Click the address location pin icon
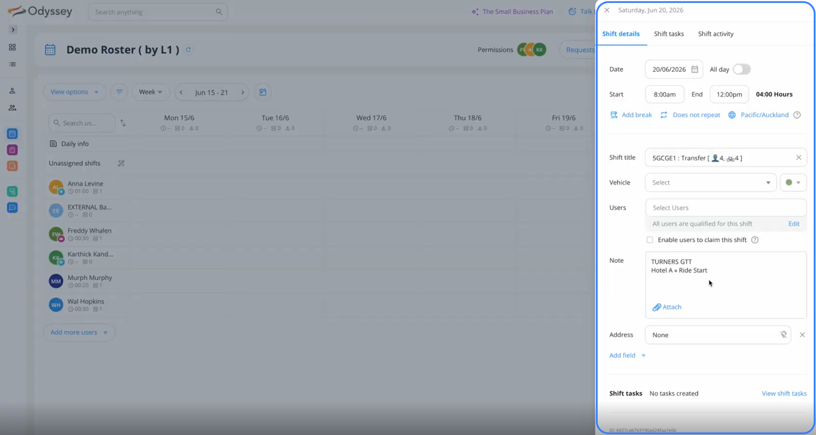Screen dimensions: 816x435 [783, 335]
